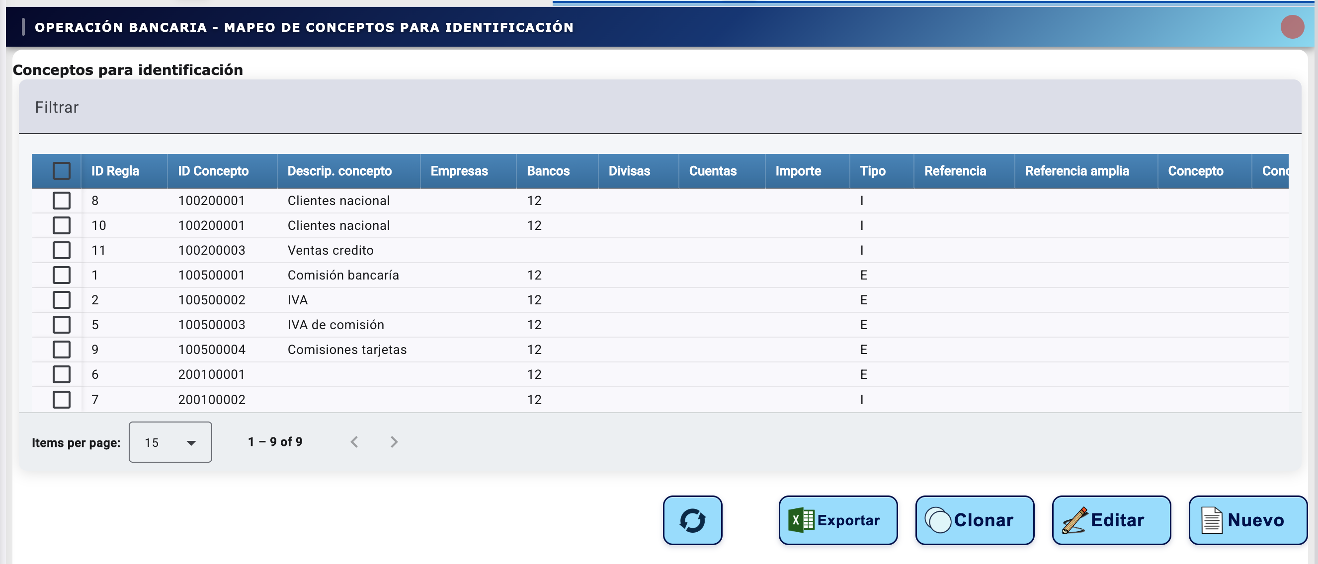Toggle the select-all header checkbox
This screenshot has height=564, width=1318.
click(x=62, y=171)
